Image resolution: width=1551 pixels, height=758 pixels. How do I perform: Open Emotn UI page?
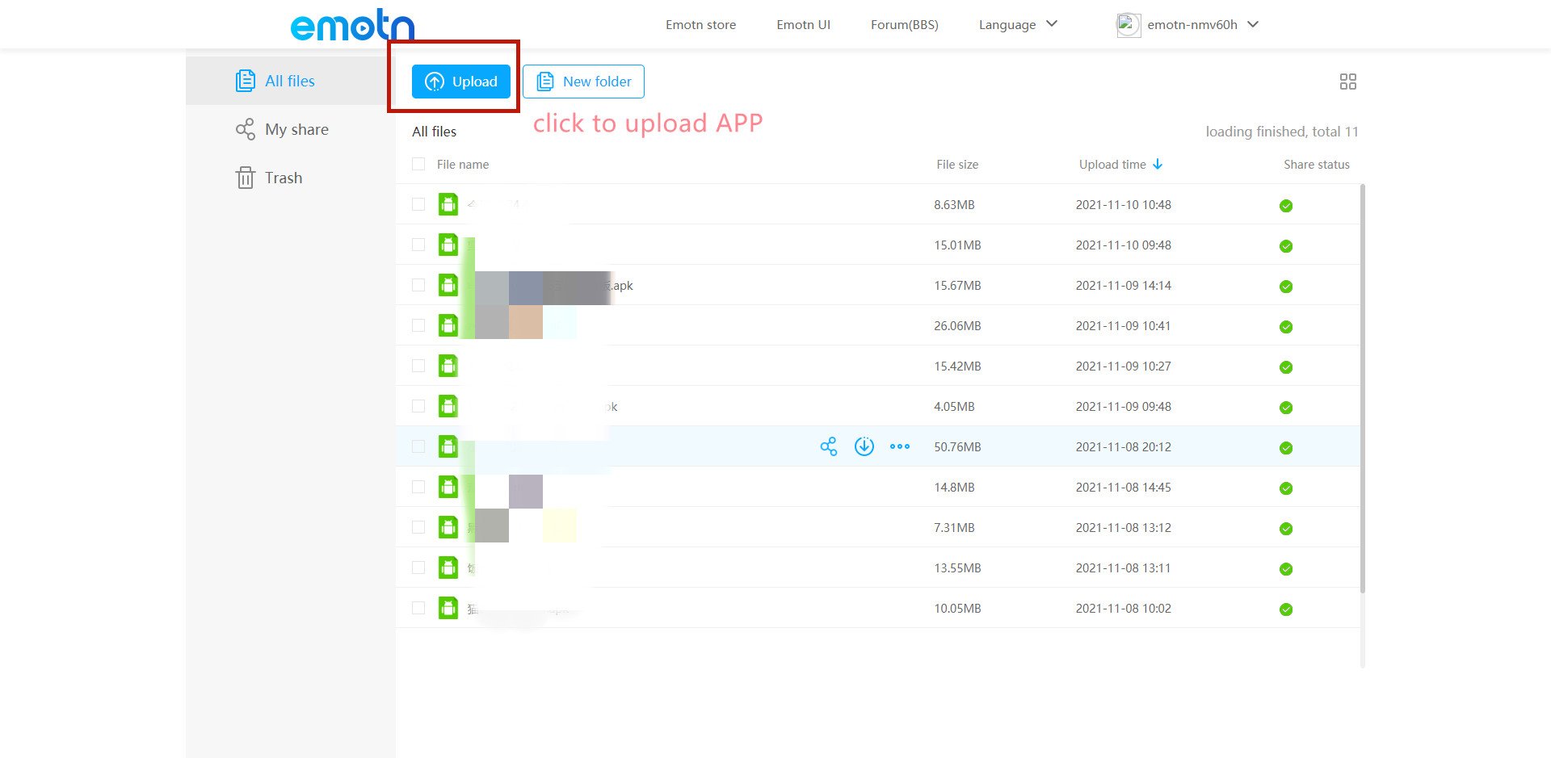[803, 25]
